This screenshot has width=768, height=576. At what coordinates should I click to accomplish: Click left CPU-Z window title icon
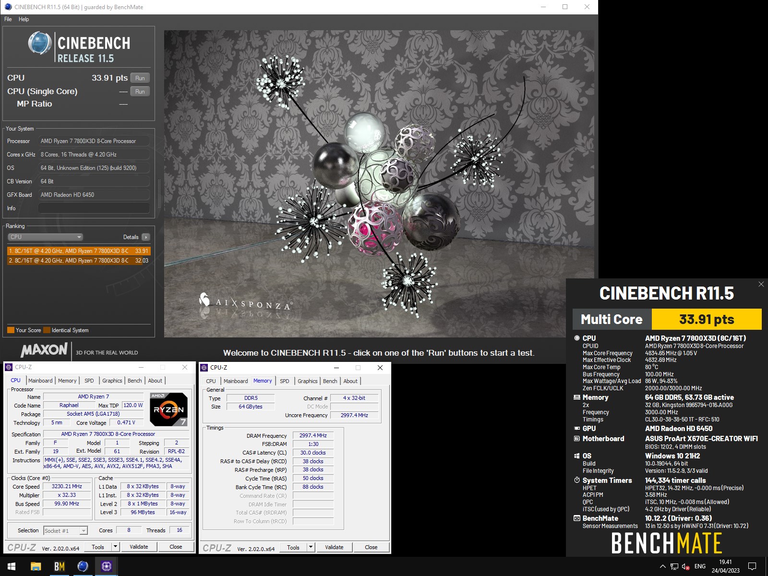point(9,367)
